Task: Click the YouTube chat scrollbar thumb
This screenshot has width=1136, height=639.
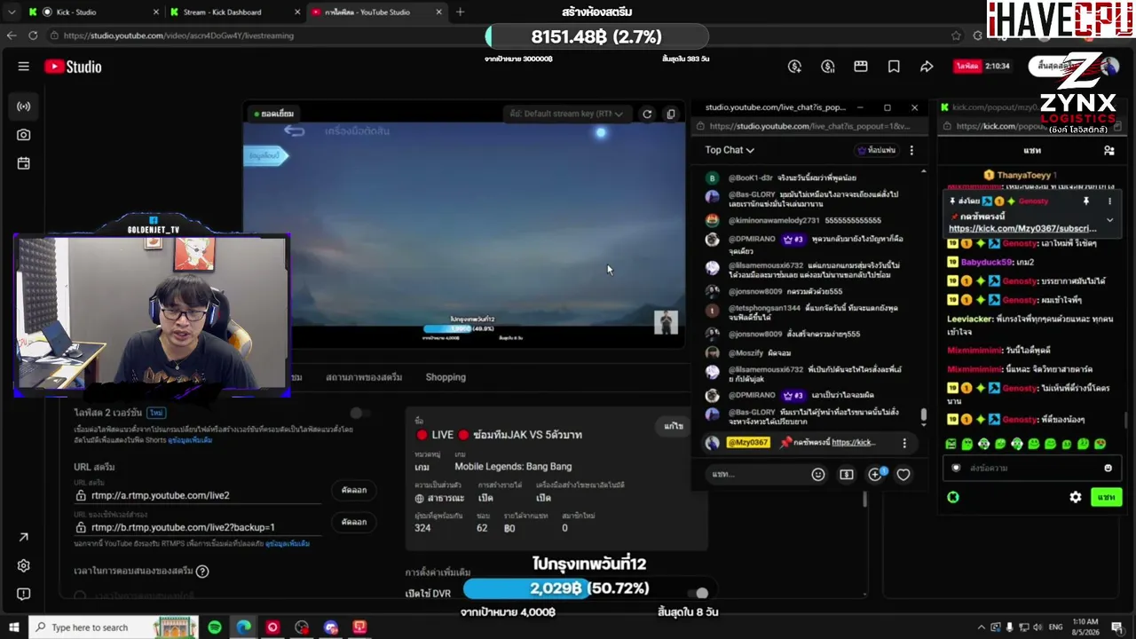Action: tap(923, 415)
